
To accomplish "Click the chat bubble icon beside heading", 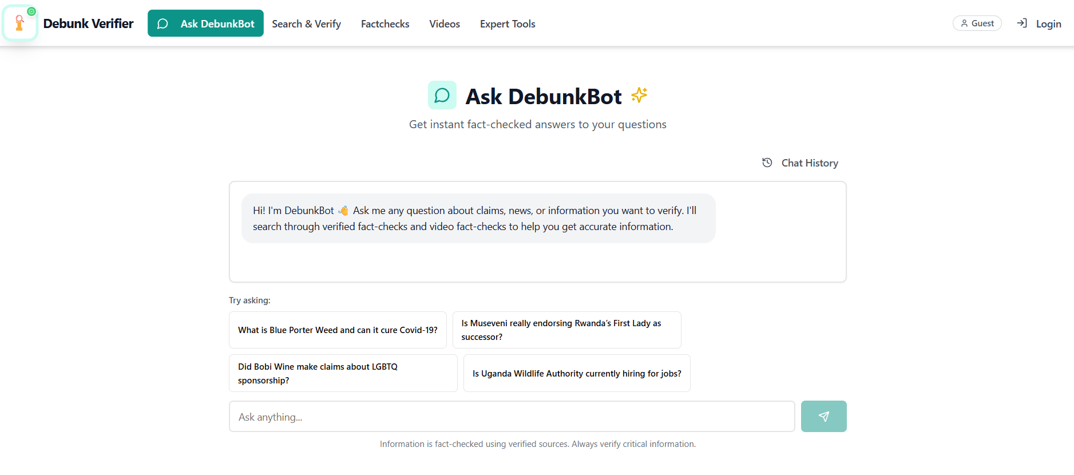I will [442, 95].
